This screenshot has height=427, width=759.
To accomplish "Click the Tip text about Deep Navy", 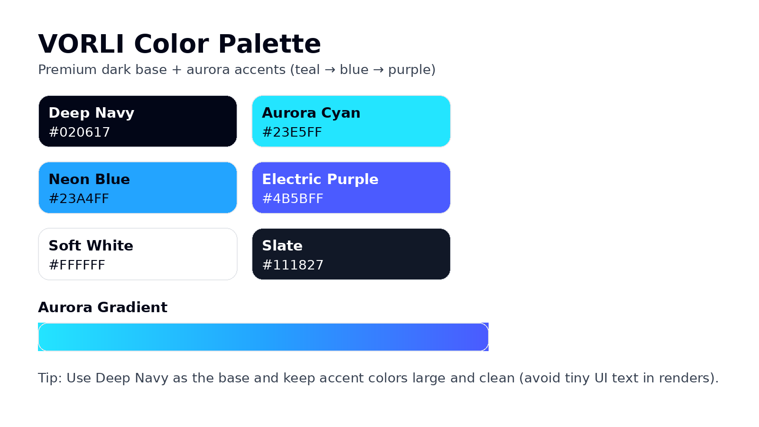I will 378,378.
